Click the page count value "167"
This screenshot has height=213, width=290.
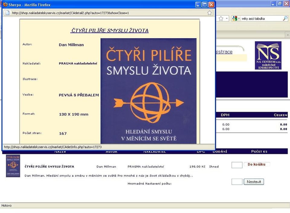(x=63, y=133)
